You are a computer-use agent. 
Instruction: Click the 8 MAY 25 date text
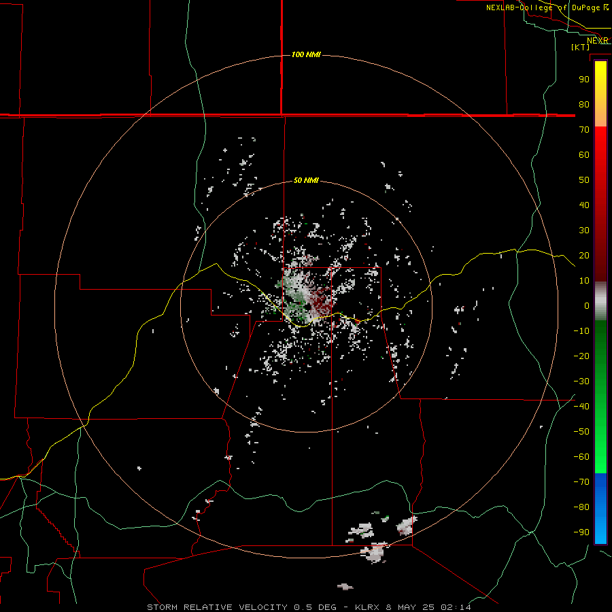click(x=410, y=607)
